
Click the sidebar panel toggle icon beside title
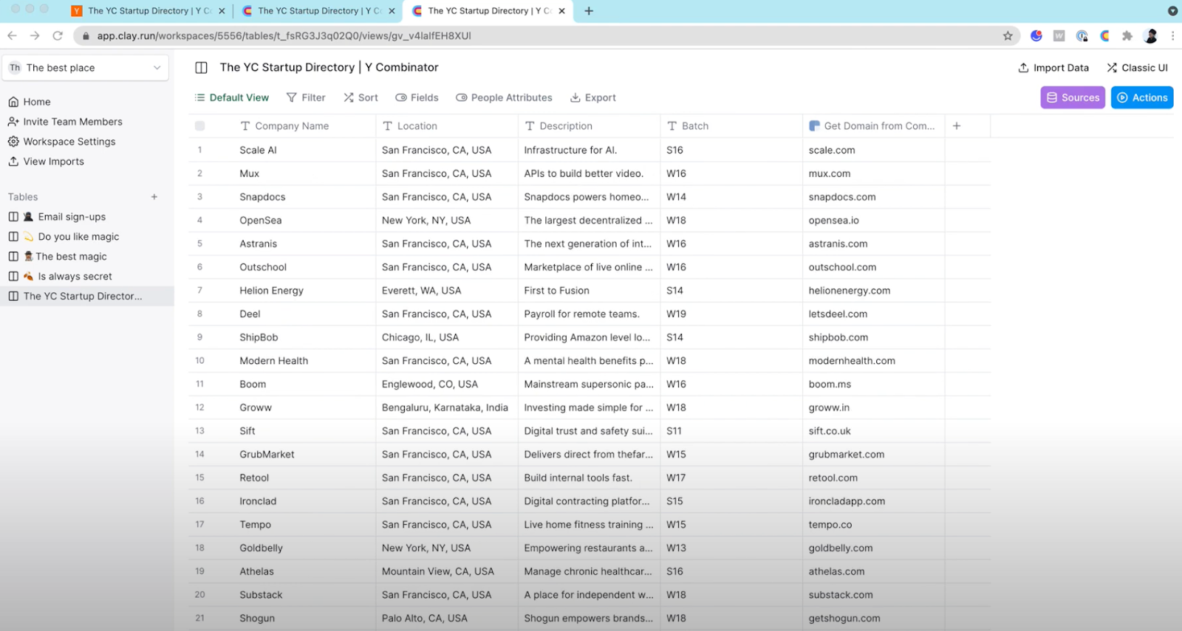point(201,68)
